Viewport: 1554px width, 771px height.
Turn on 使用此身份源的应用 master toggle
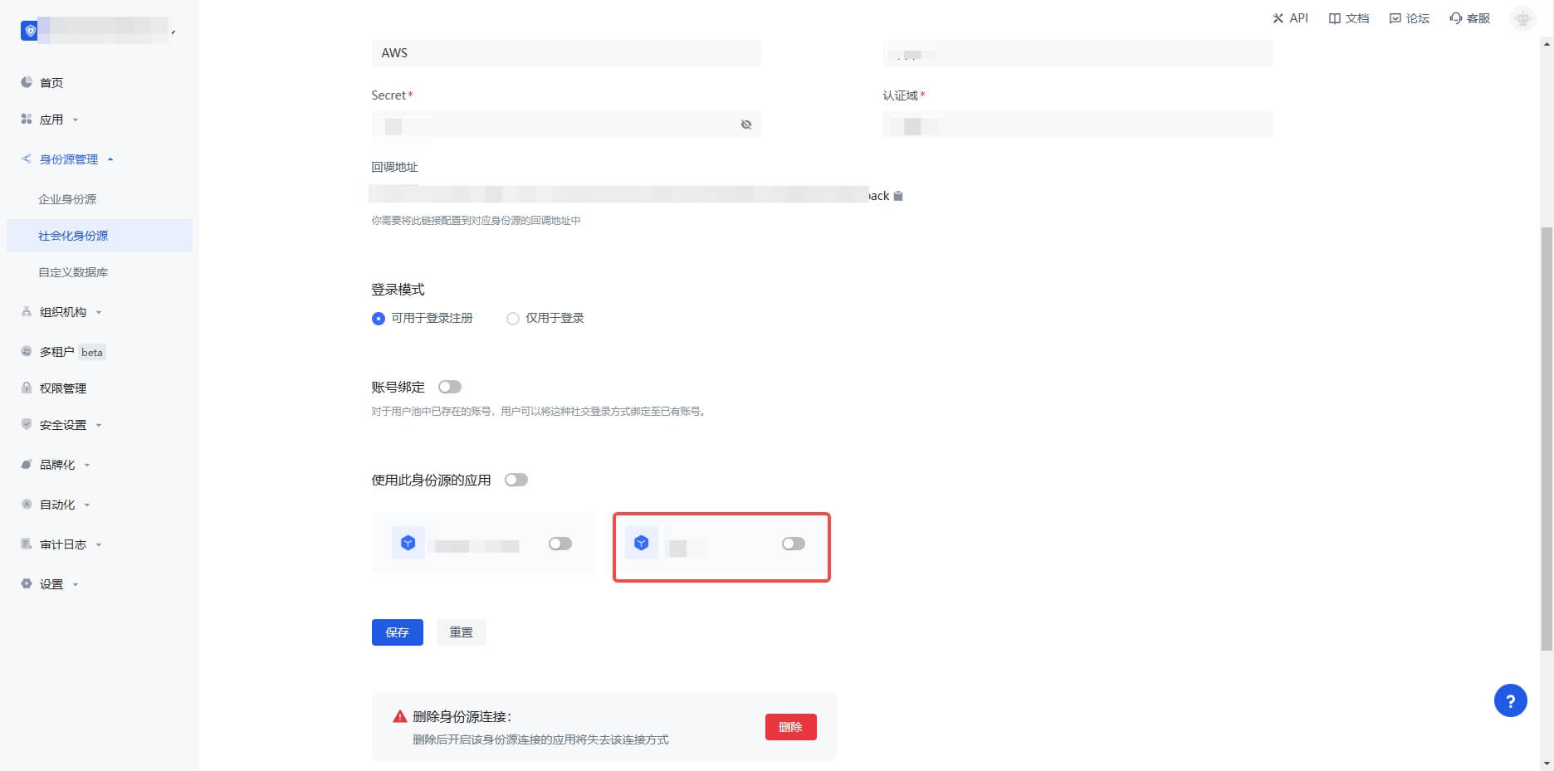click(x=516, y=480)
